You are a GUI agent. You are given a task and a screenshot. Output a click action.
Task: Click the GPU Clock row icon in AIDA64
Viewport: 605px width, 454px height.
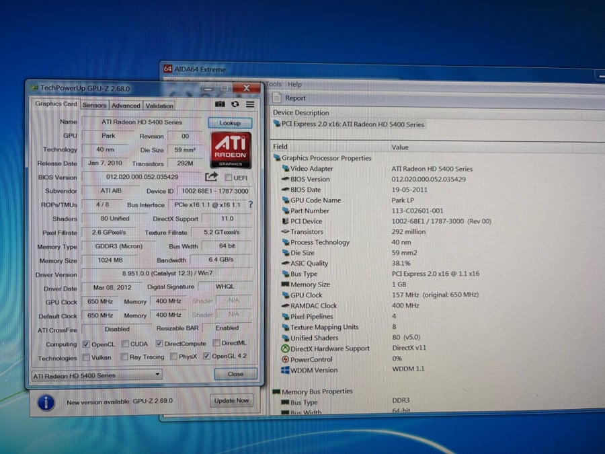click(286, 295)
